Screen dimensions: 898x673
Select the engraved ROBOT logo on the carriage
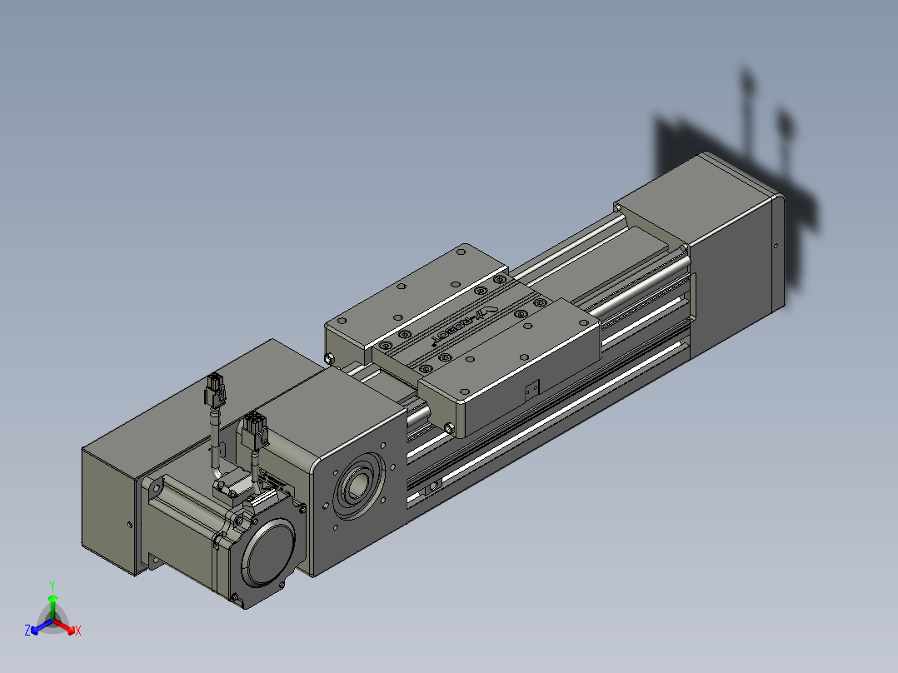point(463,327)
